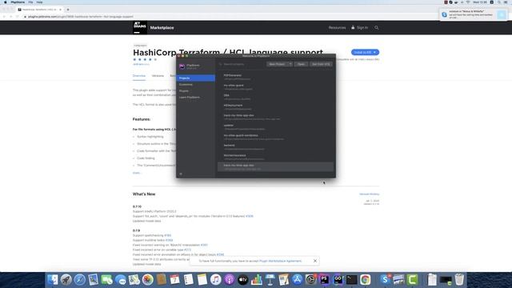Open the Apple menu
The height and width of the screenshot is (288, 512).
[x=6, y=2]
